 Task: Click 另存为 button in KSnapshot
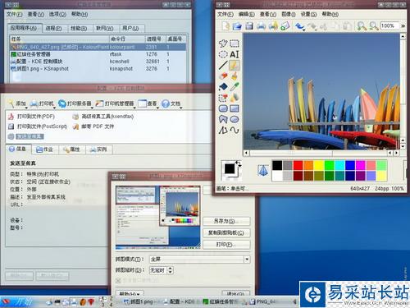coord(226,221)
